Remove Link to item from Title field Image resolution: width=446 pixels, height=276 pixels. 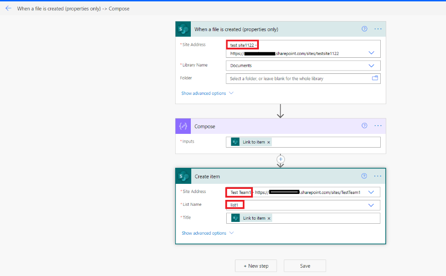[269, 218]
